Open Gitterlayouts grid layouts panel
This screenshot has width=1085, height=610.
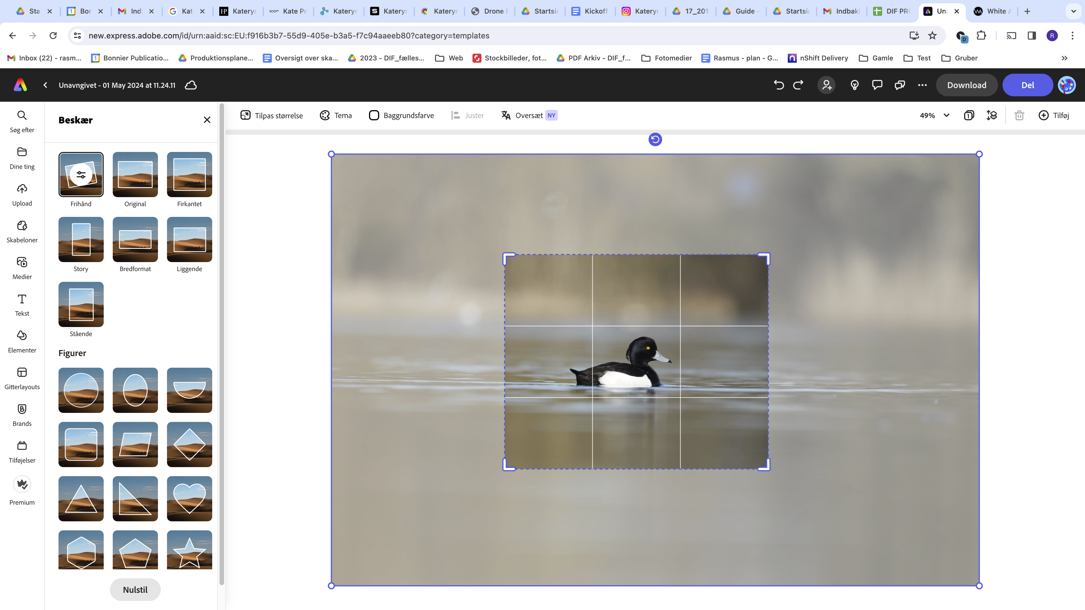22,378
